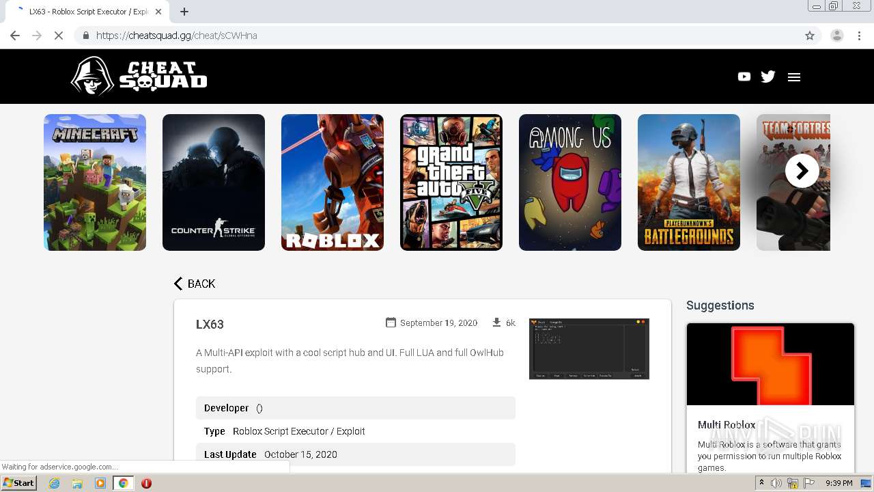Select the Grand Theft Auto V card

tap(451, 182)
